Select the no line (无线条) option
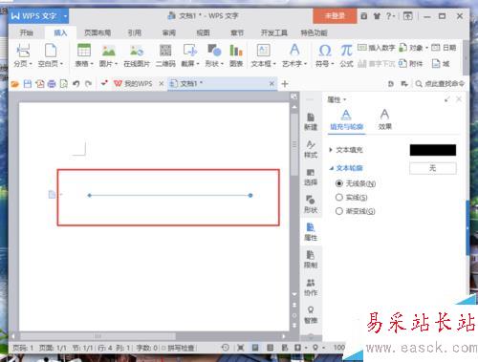The image size is (478, 362). click(x=356, y=183)
